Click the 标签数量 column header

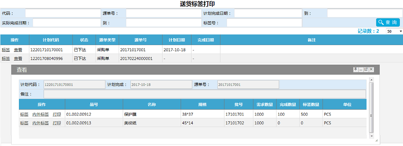[311, 104]
